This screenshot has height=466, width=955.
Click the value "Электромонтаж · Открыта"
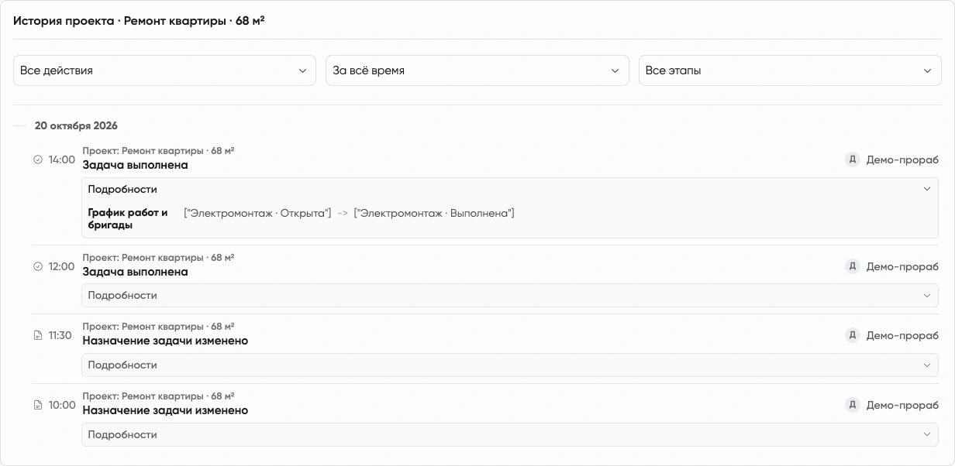257,213
